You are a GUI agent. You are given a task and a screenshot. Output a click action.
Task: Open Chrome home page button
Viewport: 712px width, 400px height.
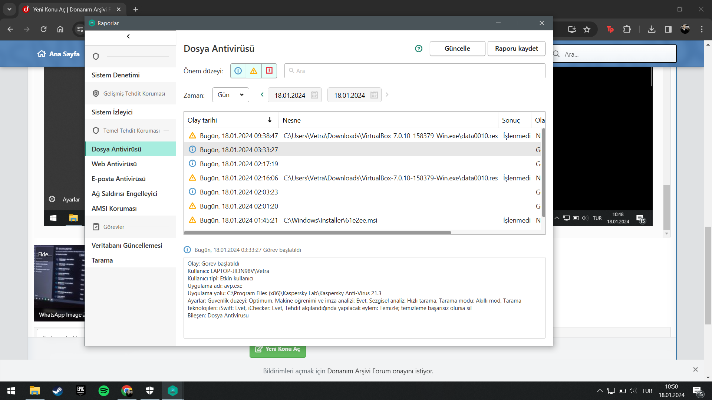(60, 29)
